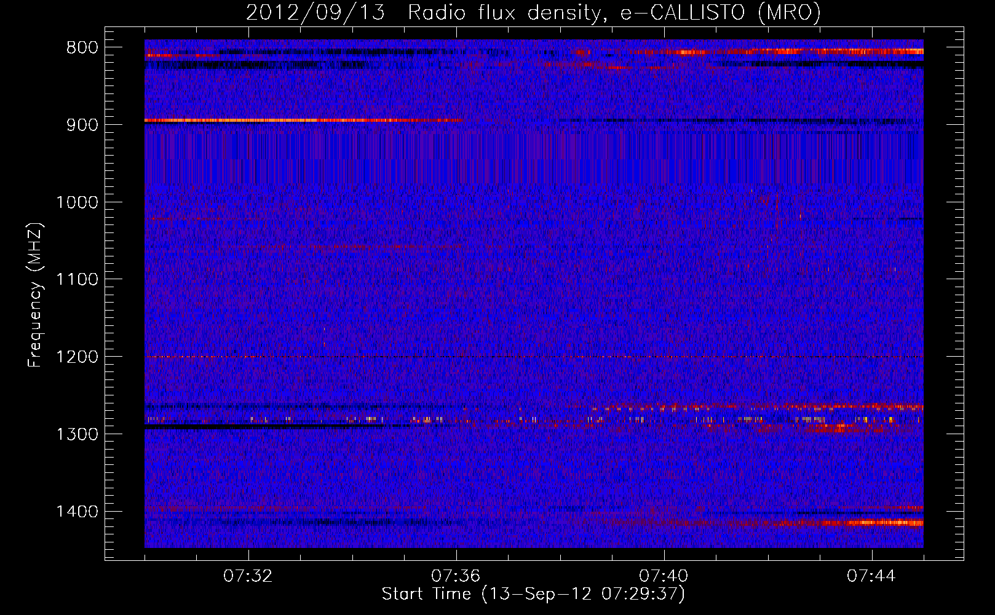Select the 1400 frequency tick label
995x615 pixels.
(77, 512)
